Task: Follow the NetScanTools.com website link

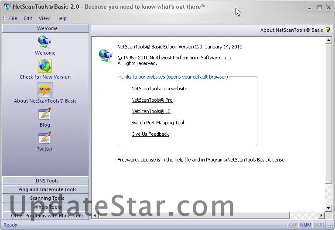Action: 159,89
